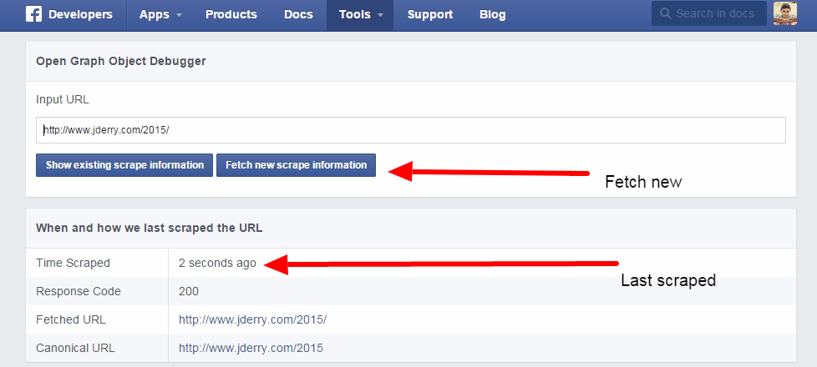Open the user profile avatar
This screenshot has width=817, height=367.
pyautogui.click(x=784, y=13)
